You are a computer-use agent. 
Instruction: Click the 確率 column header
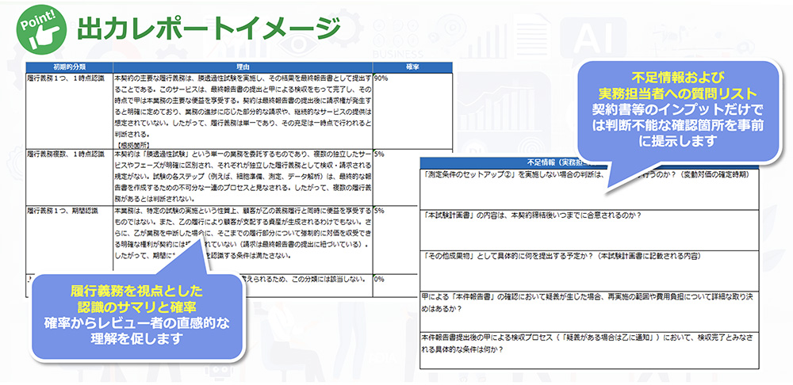412,68
